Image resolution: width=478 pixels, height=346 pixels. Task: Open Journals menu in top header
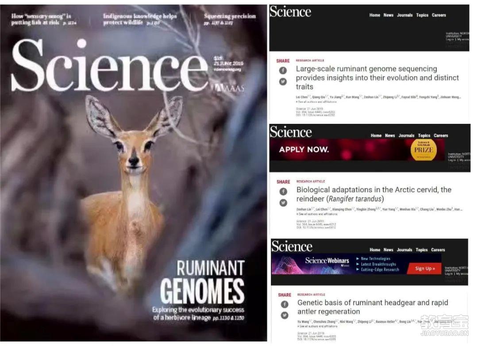pyautogui.click(x=405, y=15)
